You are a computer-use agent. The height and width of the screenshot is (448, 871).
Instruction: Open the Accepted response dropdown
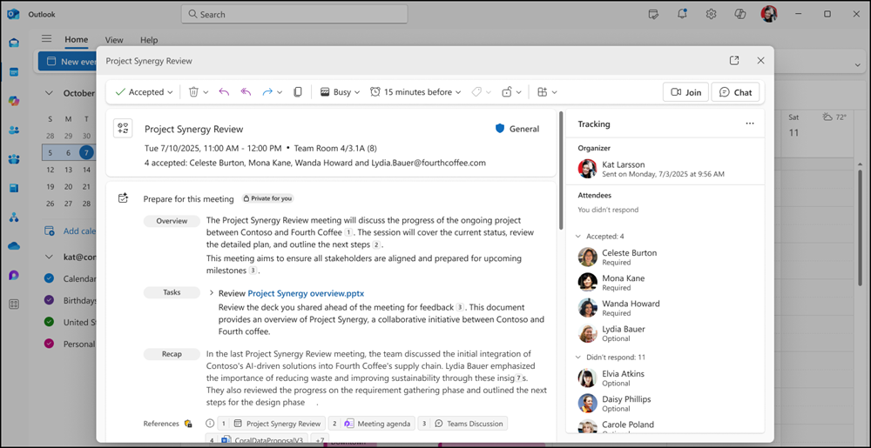(145, 92)
